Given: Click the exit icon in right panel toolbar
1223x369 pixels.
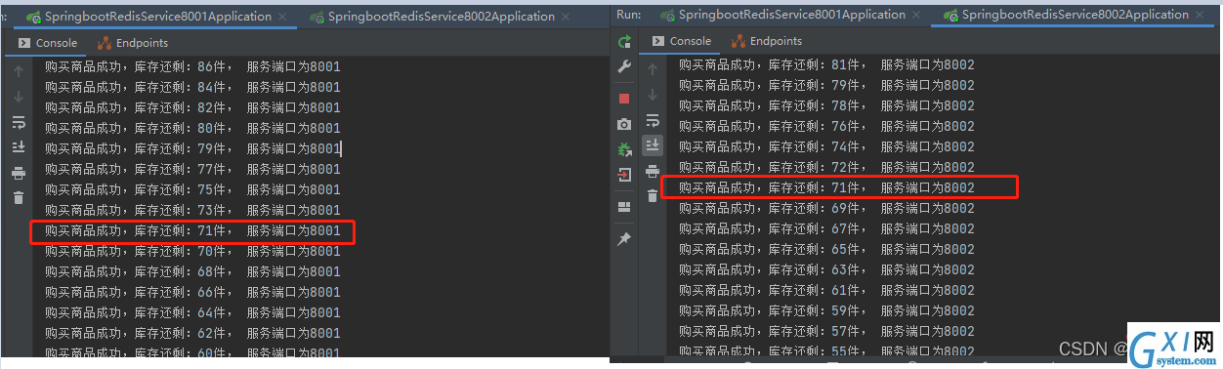Looking at the screenshot, I should (x=624, y=175).
